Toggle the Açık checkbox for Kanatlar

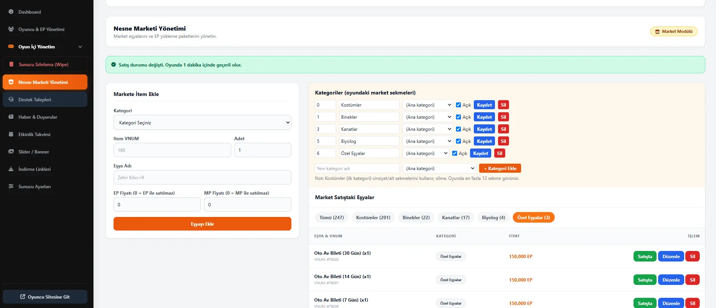point(458,129)
